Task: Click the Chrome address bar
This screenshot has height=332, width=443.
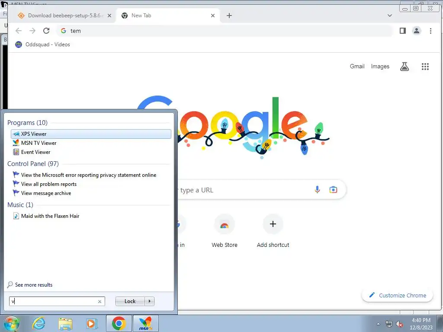Action: coord(225,31)
